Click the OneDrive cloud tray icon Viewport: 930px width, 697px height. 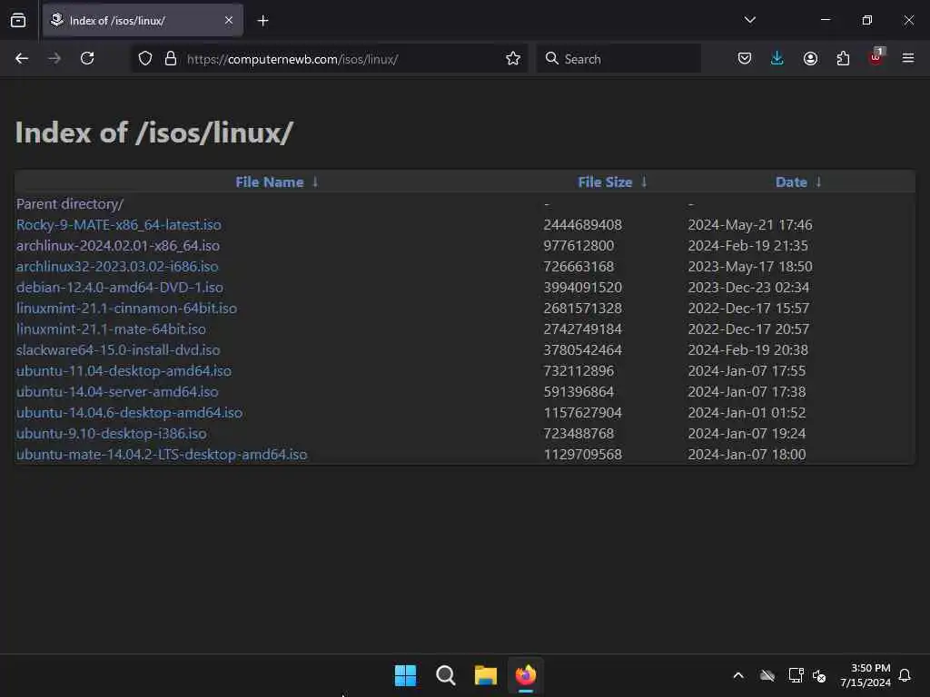pyautogui.click(x=767, y=675)
